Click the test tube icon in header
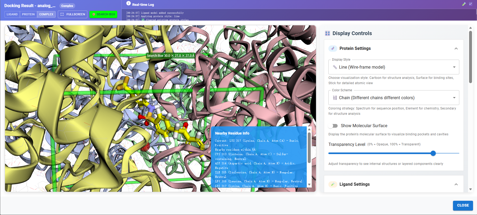Image resolution: width=477 pixels, height=215 pixels. (x=464, y=4)
